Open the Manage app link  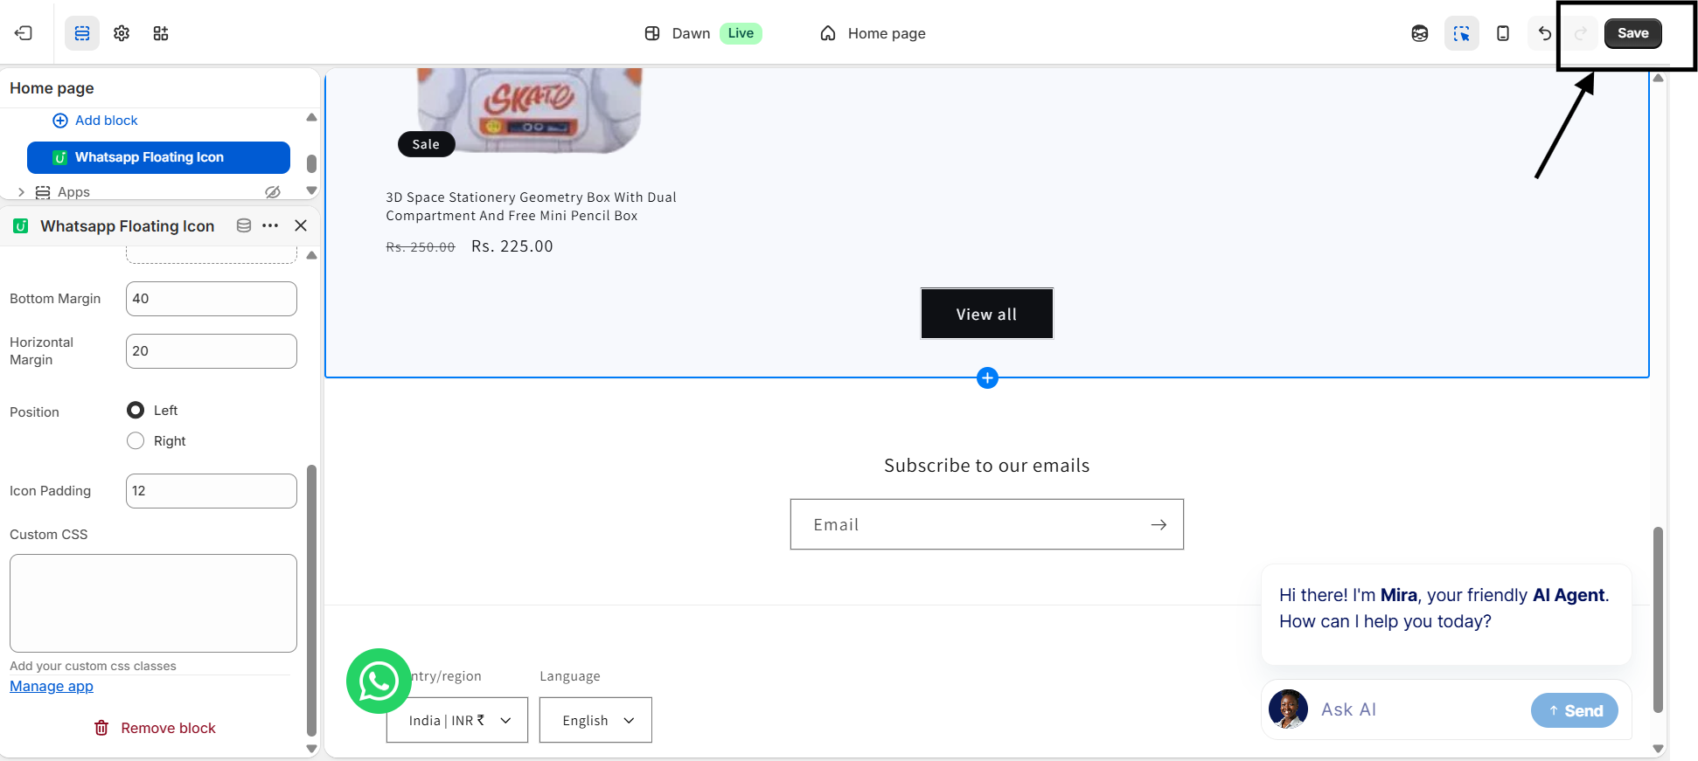tap(52, 687)
